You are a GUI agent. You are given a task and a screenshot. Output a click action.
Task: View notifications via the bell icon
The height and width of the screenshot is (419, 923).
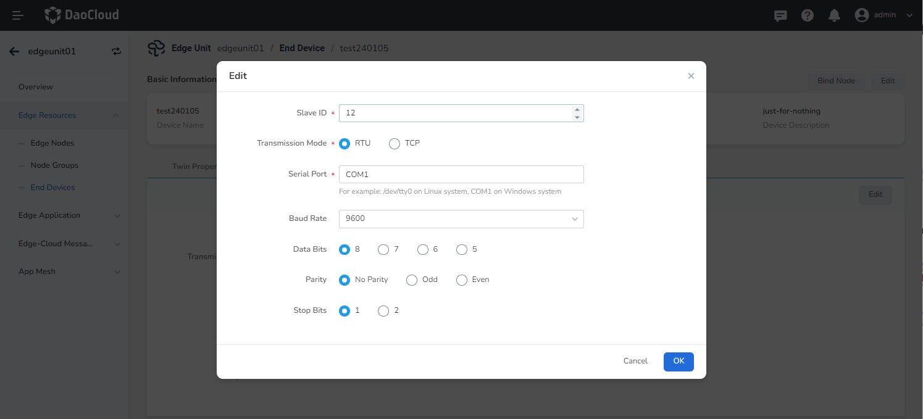834,15
